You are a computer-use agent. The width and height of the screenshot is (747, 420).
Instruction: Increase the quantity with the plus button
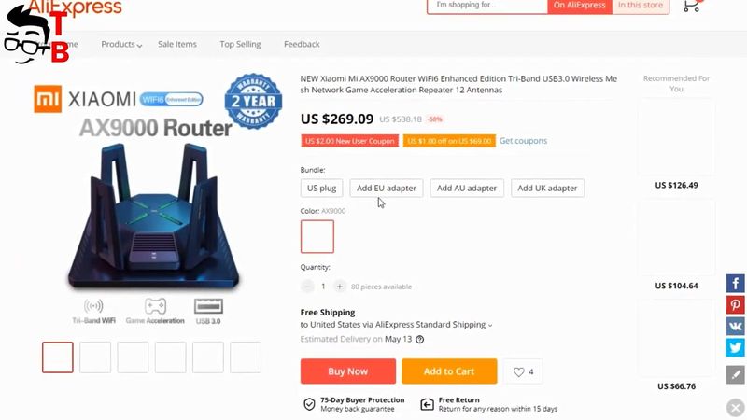pyautogui.click(x=339, y=287)
